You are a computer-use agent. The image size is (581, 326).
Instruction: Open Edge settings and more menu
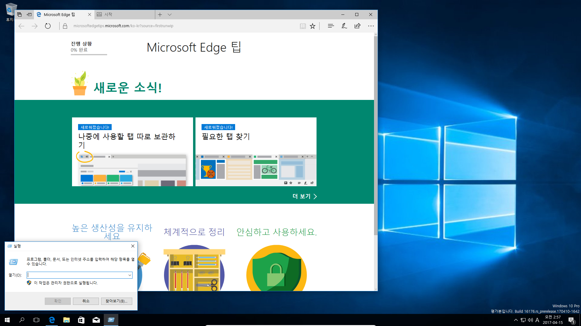(x=371, y=26)
